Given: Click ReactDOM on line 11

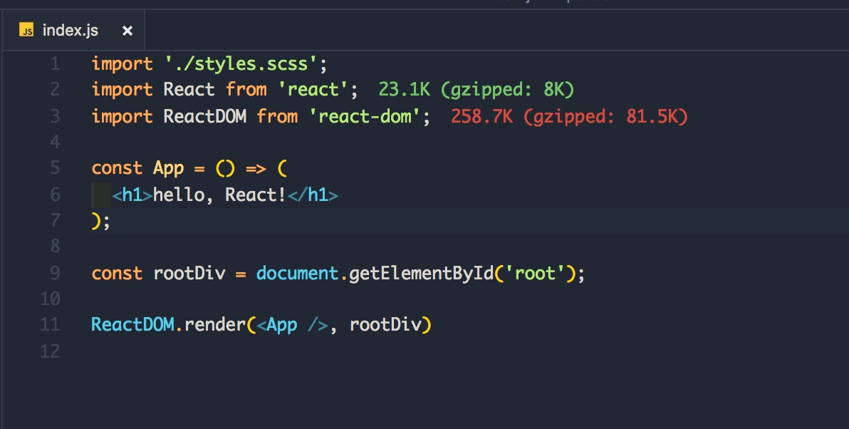Looking at the screenshot, I should click(x=132, y=325).
